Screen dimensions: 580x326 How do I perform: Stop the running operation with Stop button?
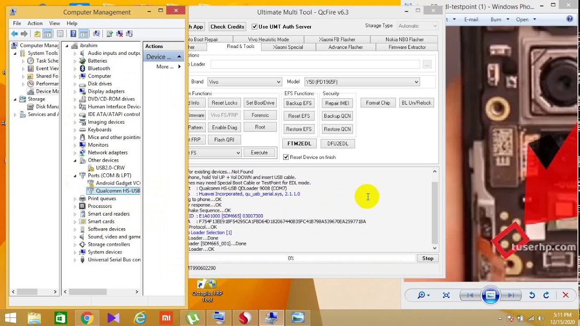[428, 259]
